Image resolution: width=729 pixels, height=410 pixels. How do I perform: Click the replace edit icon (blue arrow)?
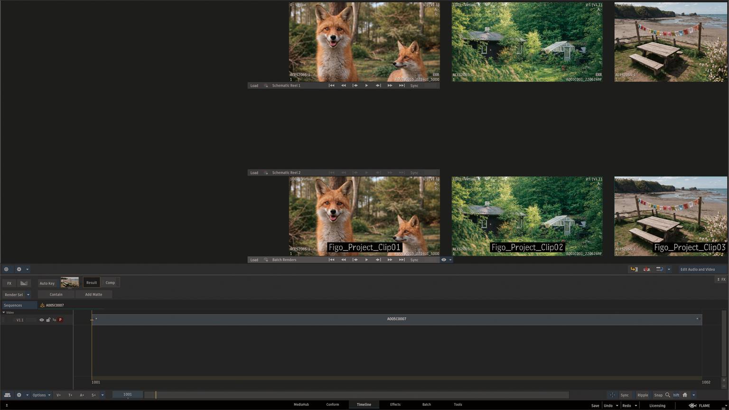tap(659, 270)
